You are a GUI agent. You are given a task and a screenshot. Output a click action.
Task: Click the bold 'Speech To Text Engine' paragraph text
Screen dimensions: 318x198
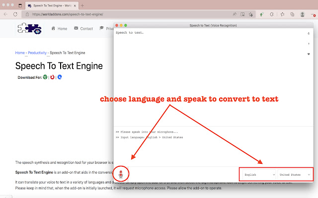[34, 172]
